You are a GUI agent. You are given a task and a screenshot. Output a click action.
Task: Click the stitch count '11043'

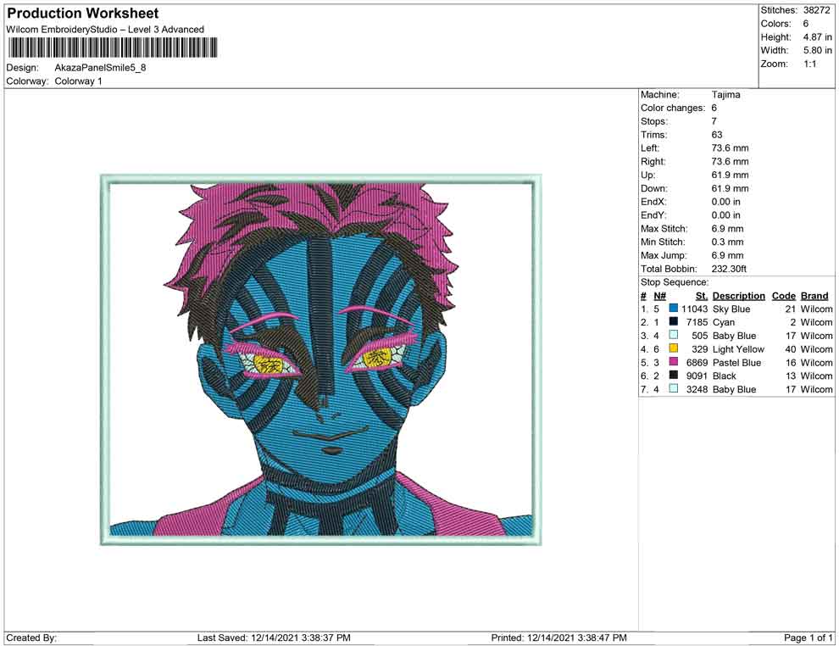[695, 309]
